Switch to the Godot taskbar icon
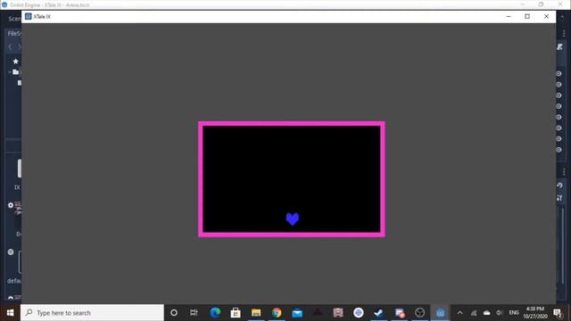Image resolution: width=571 pixels, height=321 pixels. click(440, 313)
